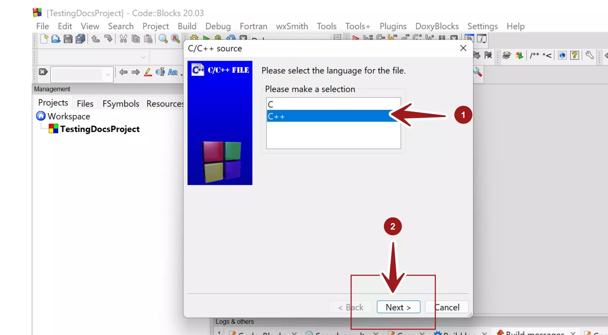Choose C in the language list
Screen dimensions: 608x335
[334, 104]
